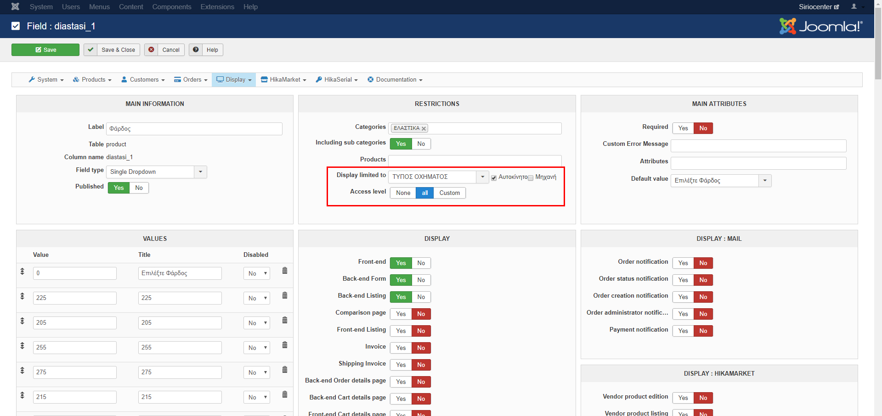The width and height of the screenshot is (882, 416).
Task: Click the reorder handle for value 275 row
Action: tap(22, 371)
